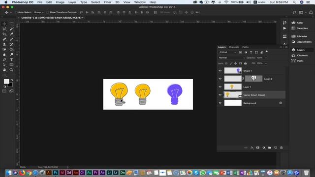Click the Layer 2 mask thumbnail
Viewport: 315px width, 177px height.
pyautogui.click(x=254, y=79)
